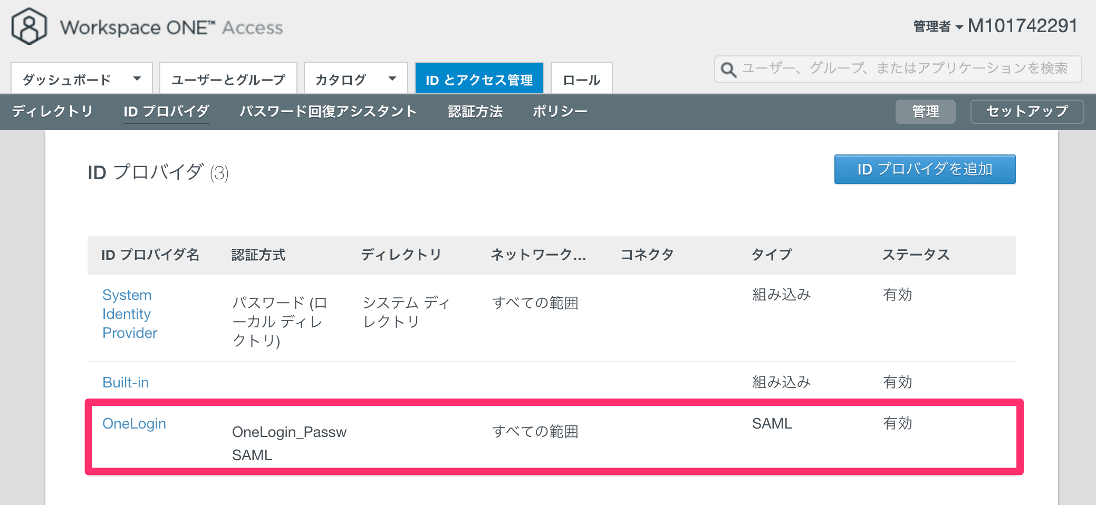
Task: Click パスワード (ローカル ディレクトリ) cell
Action: coord(280,322)
